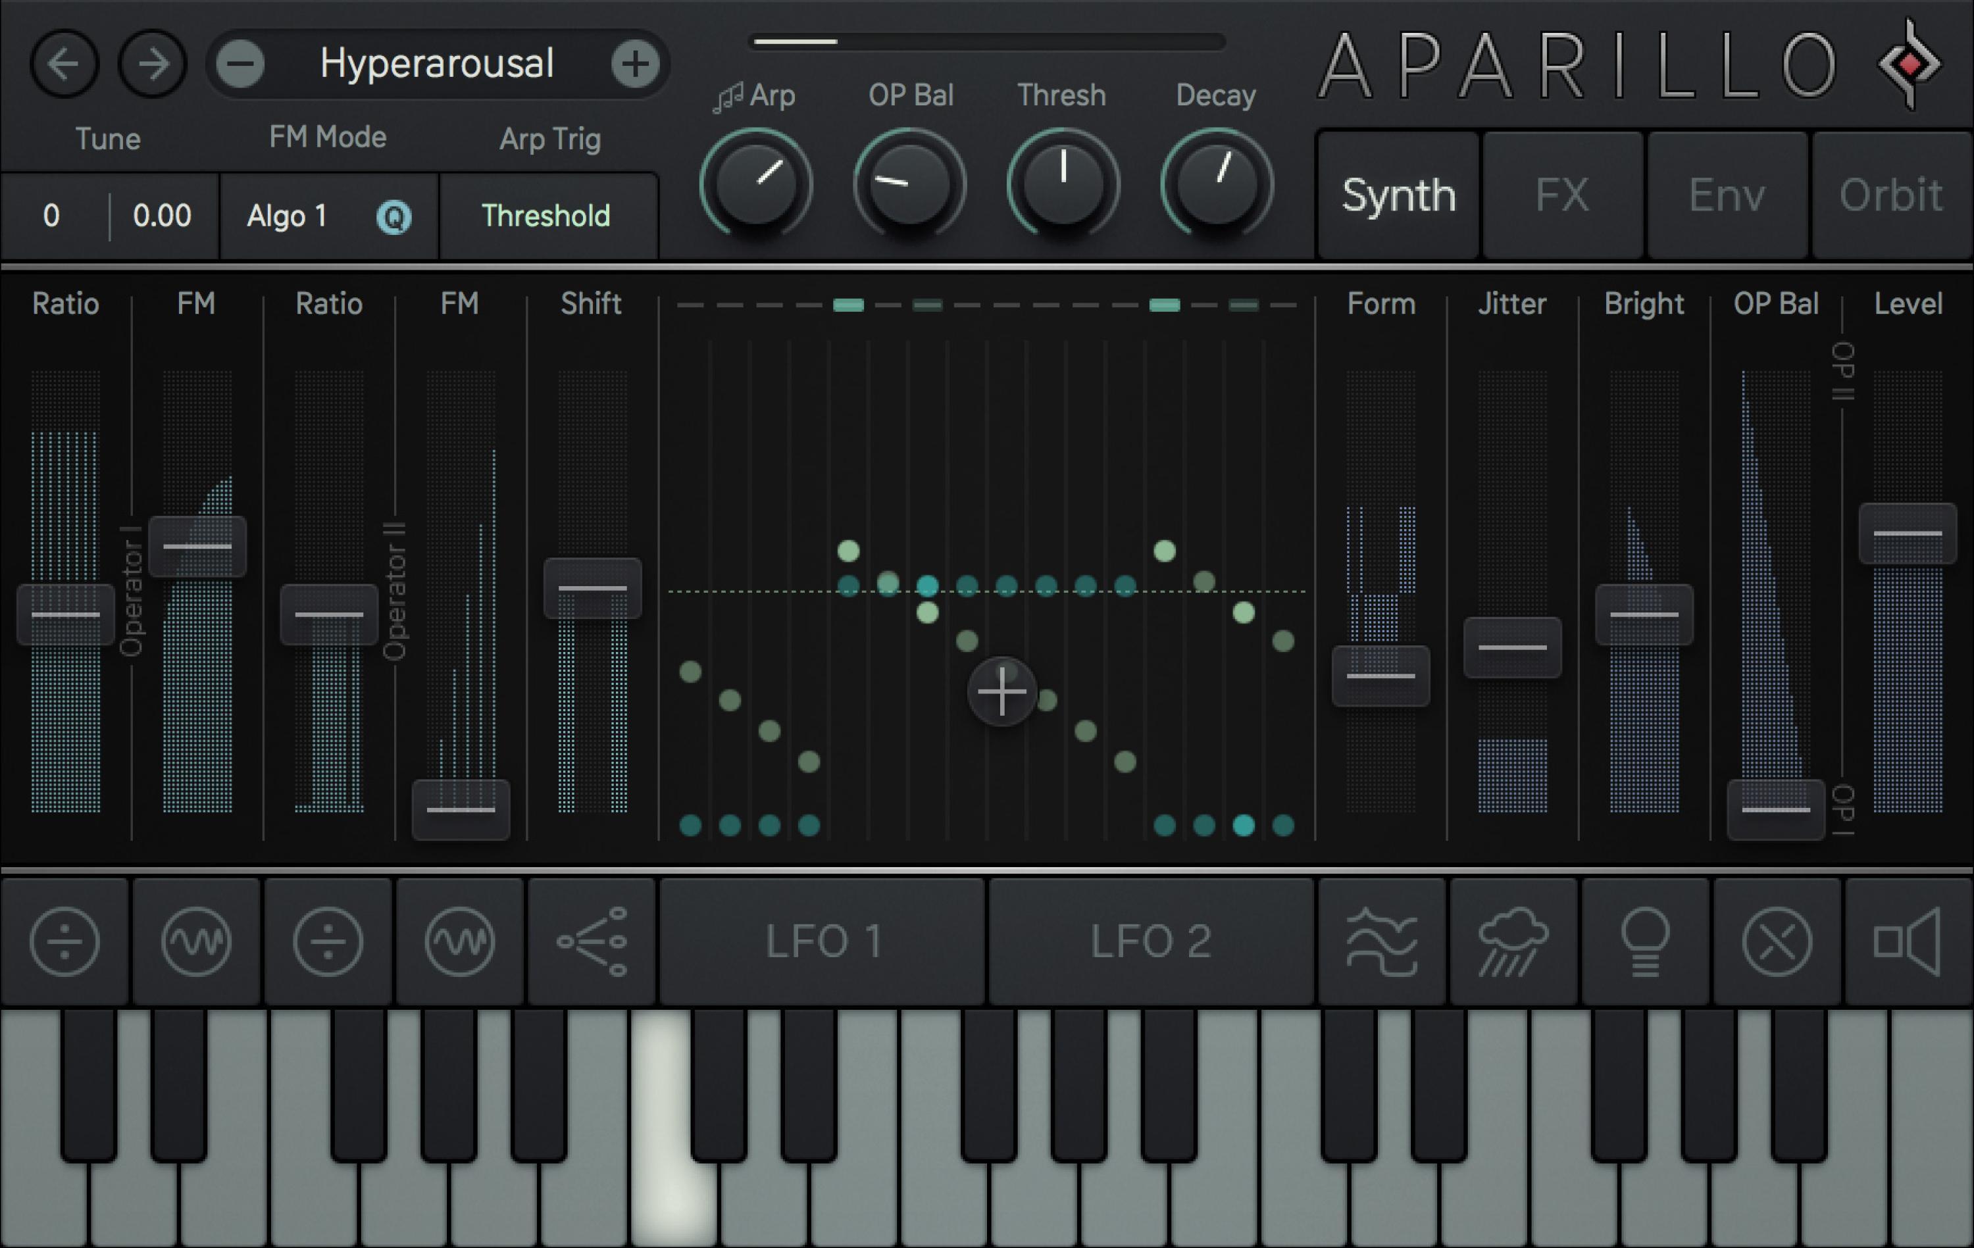
Task: Click the Operator II ratio divider icon
Action: pyautogui.click(x=328, y=941)
